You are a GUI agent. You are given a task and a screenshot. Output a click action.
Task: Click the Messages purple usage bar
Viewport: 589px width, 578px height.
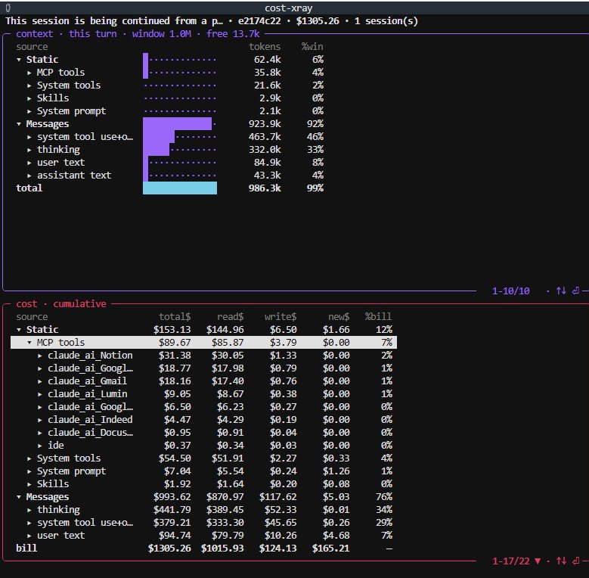coord(177,124)
